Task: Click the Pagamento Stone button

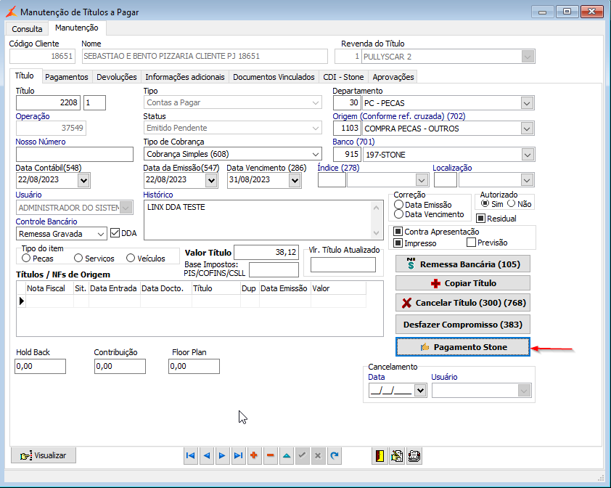Action: 462,347
